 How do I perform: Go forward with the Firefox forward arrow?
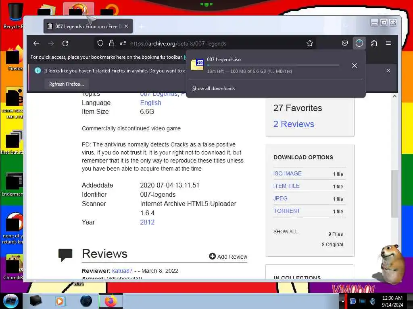(x=51, y=43)
